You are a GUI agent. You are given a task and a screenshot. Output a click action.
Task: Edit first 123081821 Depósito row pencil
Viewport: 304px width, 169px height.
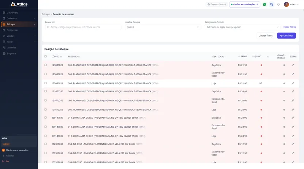click(293, 65)
